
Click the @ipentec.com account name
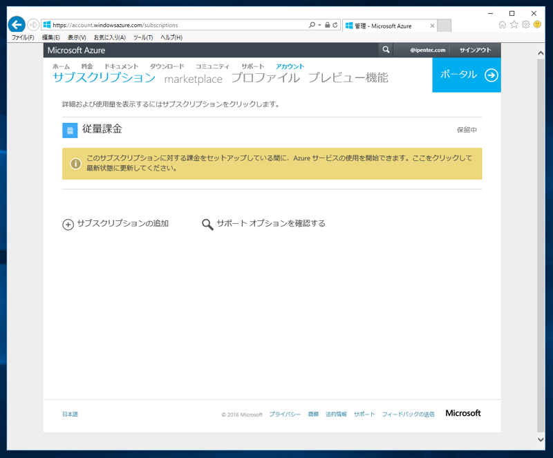click(427, 50)
